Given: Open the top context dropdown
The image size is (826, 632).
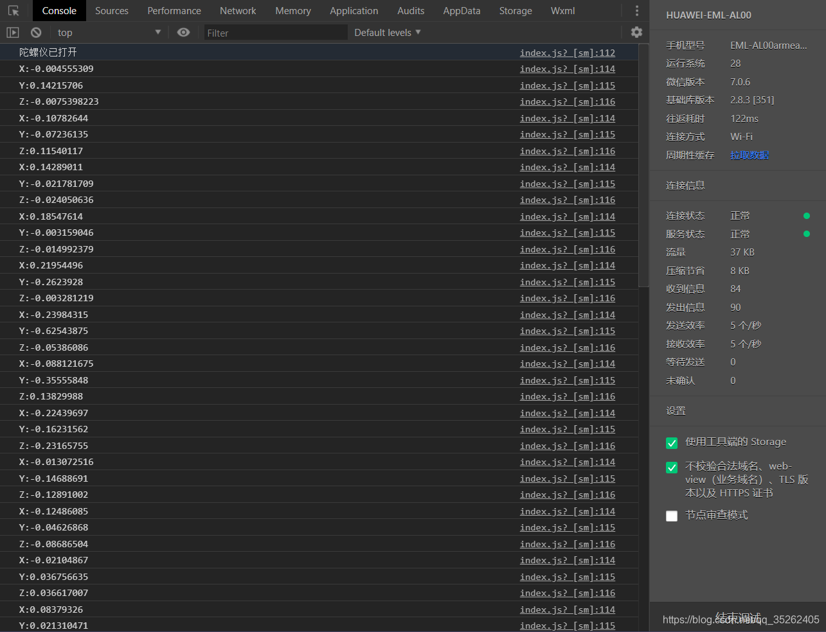Looking at the screenshot, I should click(109, 32).
